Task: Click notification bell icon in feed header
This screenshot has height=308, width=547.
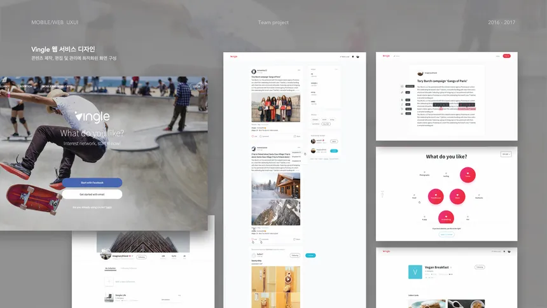Action: pyautogui.click(x=353, y=57)
